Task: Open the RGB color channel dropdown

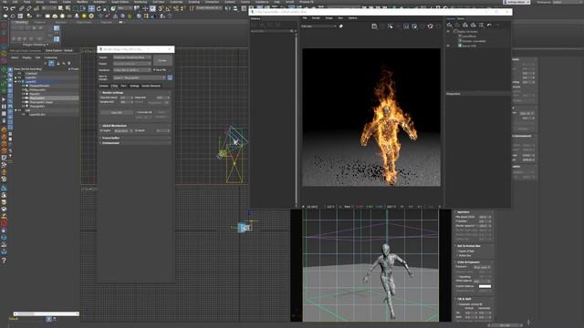Action: tap(318, 26)
